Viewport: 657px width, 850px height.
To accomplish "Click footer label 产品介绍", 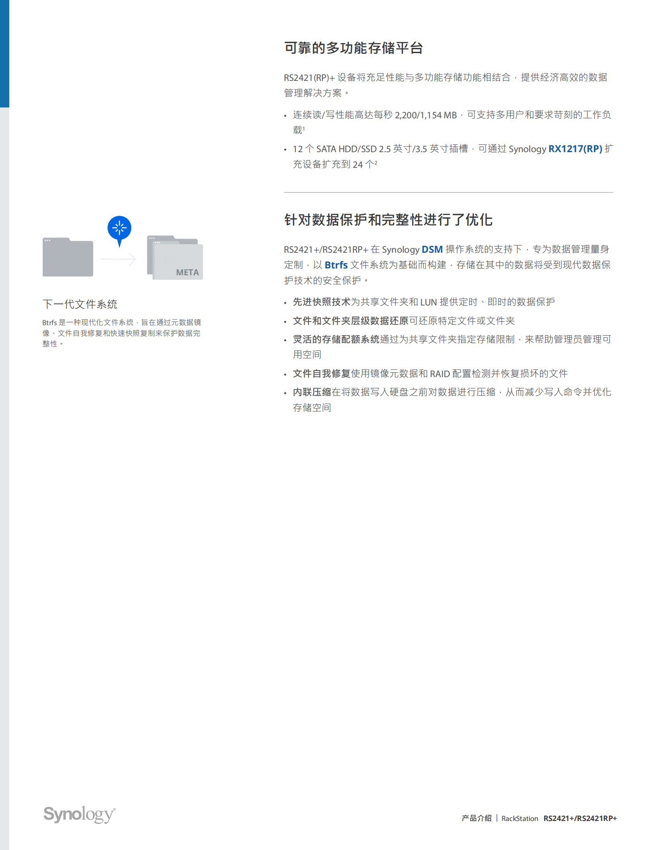I will pos(477,818).
